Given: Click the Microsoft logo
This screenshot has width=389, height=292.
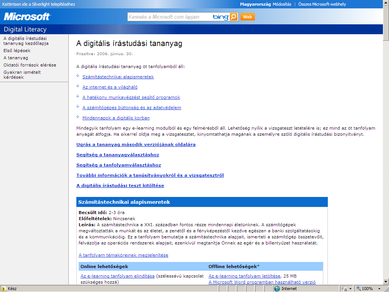Looking at the screenshot, I should click(27, 17).
